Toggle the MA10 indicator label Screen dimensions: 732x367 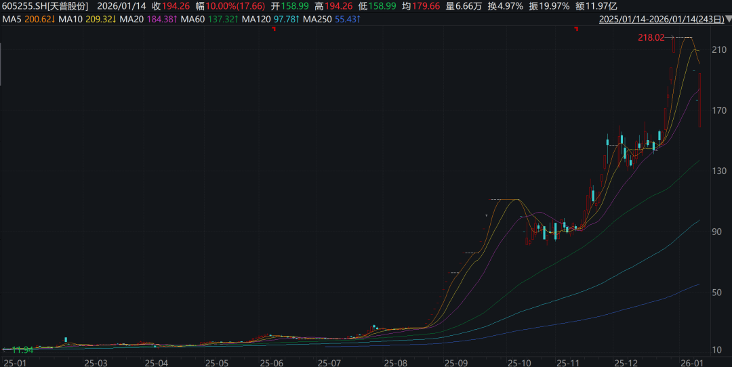86,19
